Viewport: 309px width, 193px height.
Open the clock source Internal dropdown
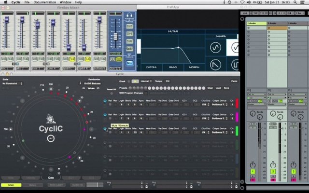coord(146,81)
